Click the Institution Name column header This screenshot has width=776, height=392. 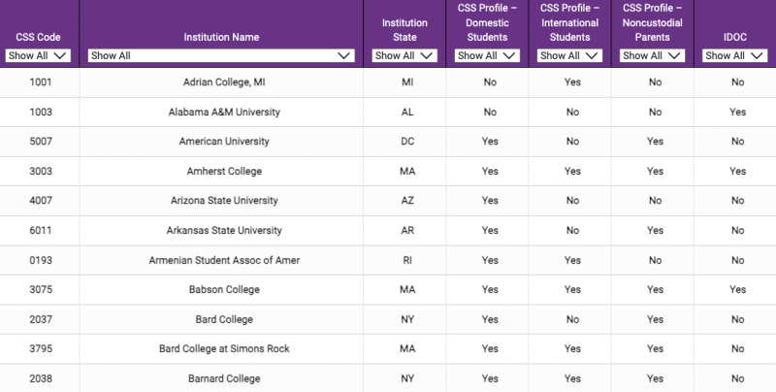click(x=221, y=37)
